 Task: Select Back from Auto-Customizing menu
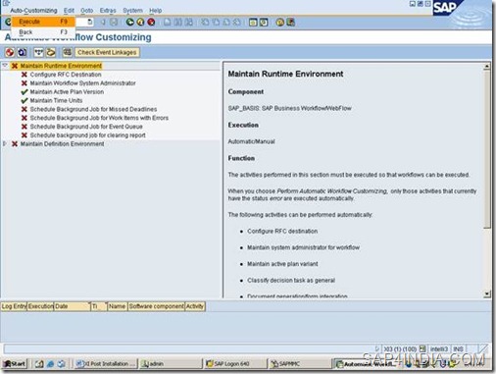(x=43, y=32)
